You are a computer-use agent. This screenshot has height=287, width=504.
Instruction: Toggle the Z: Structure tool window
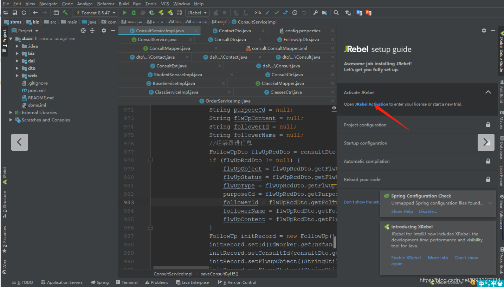(5, 204)
